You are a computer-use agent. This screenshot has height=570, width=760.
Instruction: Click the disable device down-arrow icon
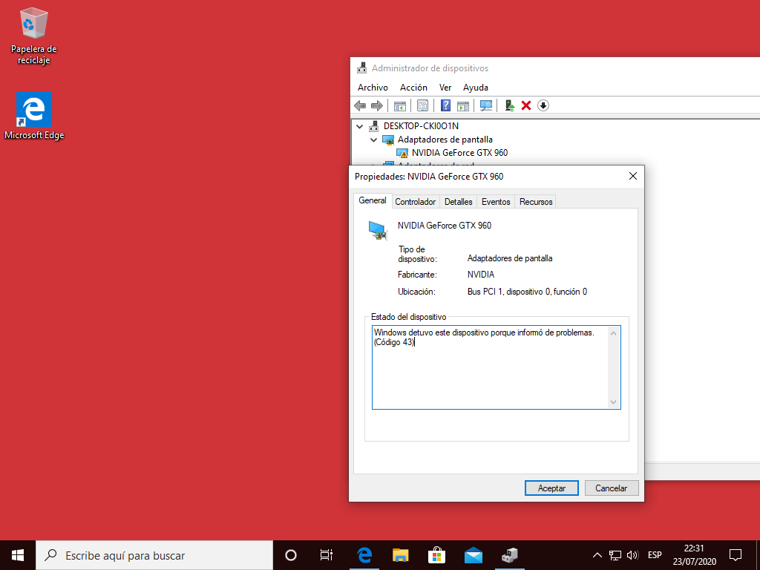(x=543, y=105)
